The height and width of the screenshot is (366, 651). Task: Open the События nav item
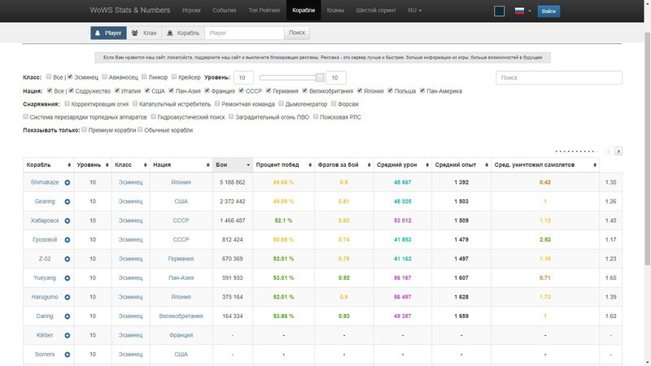tap(225, 11)
